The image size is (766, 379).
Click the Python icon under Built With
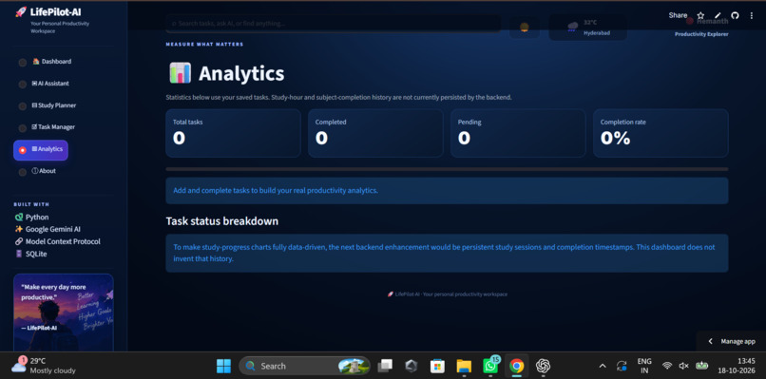coord(19,218)
